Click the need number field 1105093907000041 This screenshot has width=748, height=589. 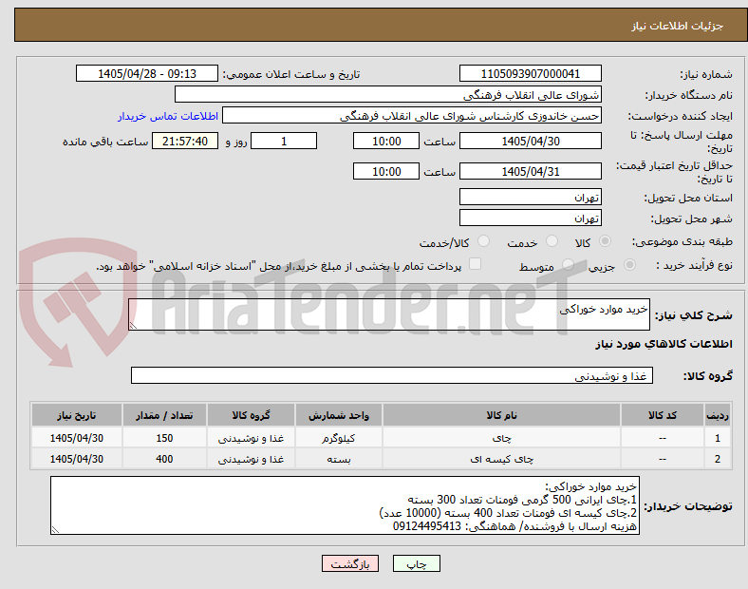(530, 73)
